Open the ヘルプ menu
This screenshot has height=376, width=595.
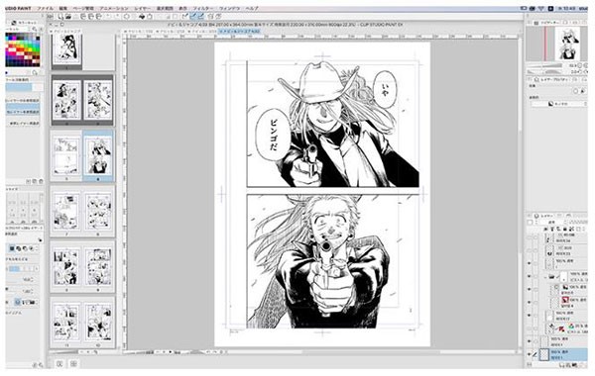[x=252, y=8]
